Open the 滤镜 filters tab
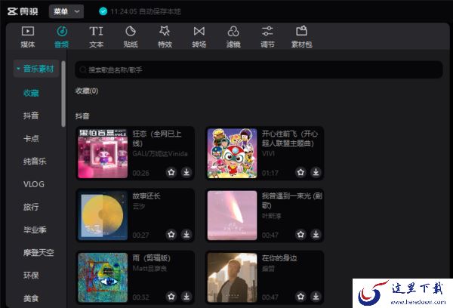 coord(233,37)
